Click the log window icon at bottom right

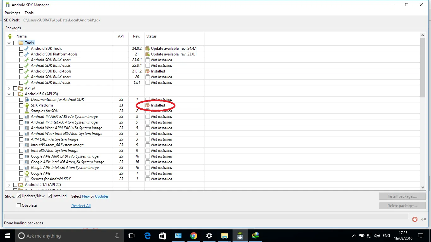423,219
